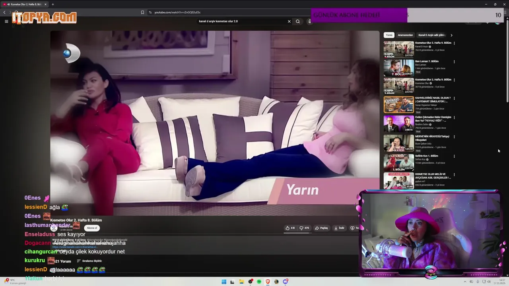Open weather widget in the taskbar
The height and width of the screenshot is (286, 509).
point(15,282)
